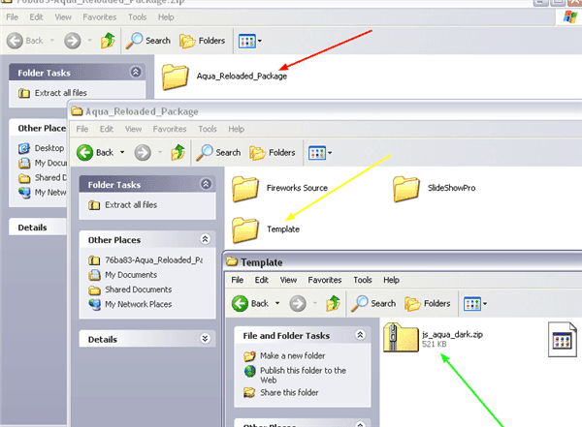Toggle Folders pane in Template window
This screenshot has height=427, width=582.
[427, 304]
